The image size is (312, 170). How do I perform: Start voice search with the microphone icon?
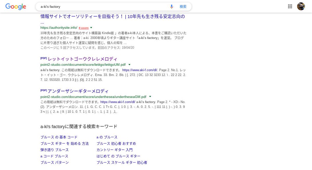pyautogui.click(x=172, y=6)
